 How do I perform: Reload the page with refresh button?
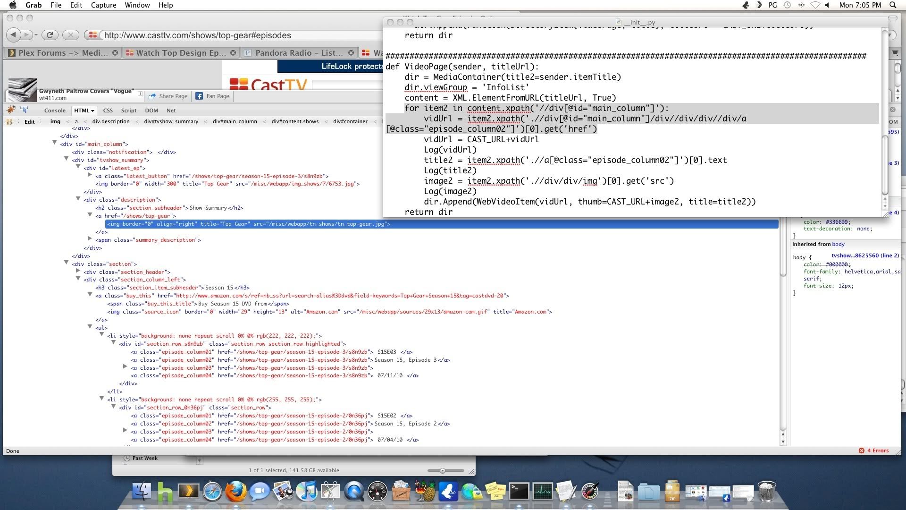click(x=49, y=34)
